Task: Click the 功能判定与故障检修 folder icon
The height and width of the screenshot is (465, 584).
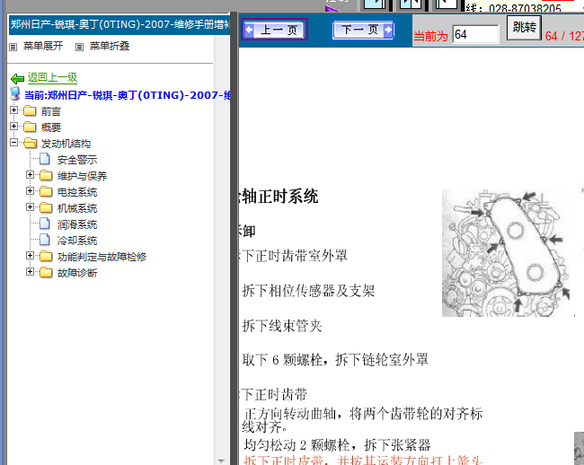Action: pos(46,257)
